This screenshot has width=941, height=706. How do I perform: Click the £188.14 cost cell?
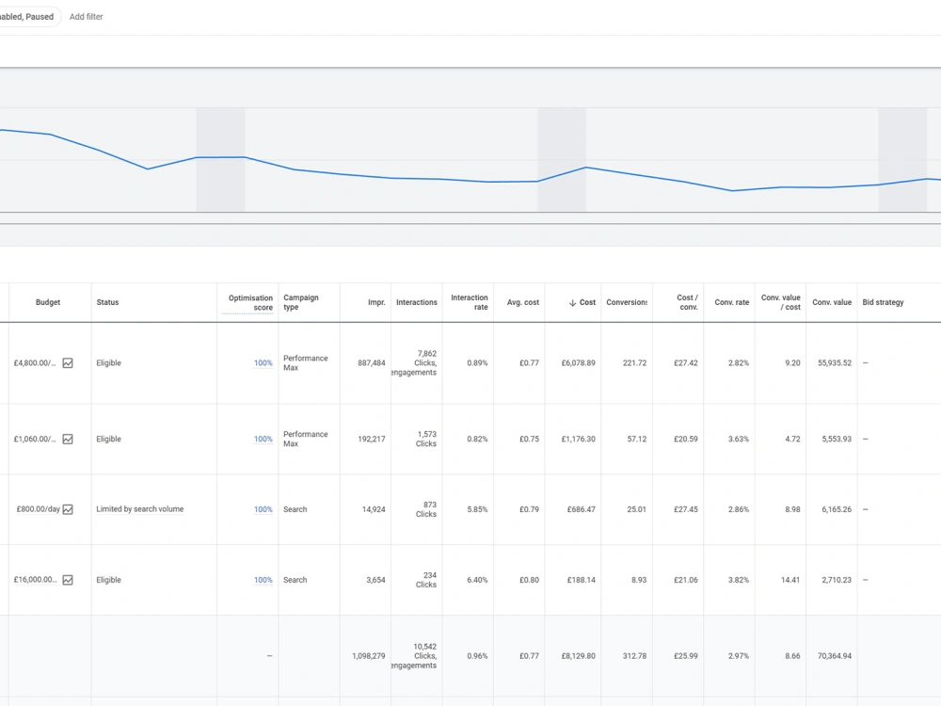[581, 580]
